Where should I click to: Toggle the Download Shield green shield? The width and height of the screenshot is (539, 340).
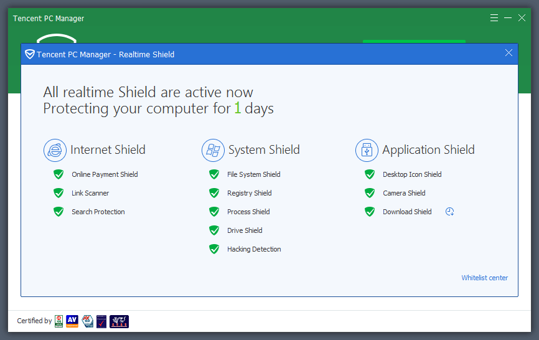[x=370, y=212]
